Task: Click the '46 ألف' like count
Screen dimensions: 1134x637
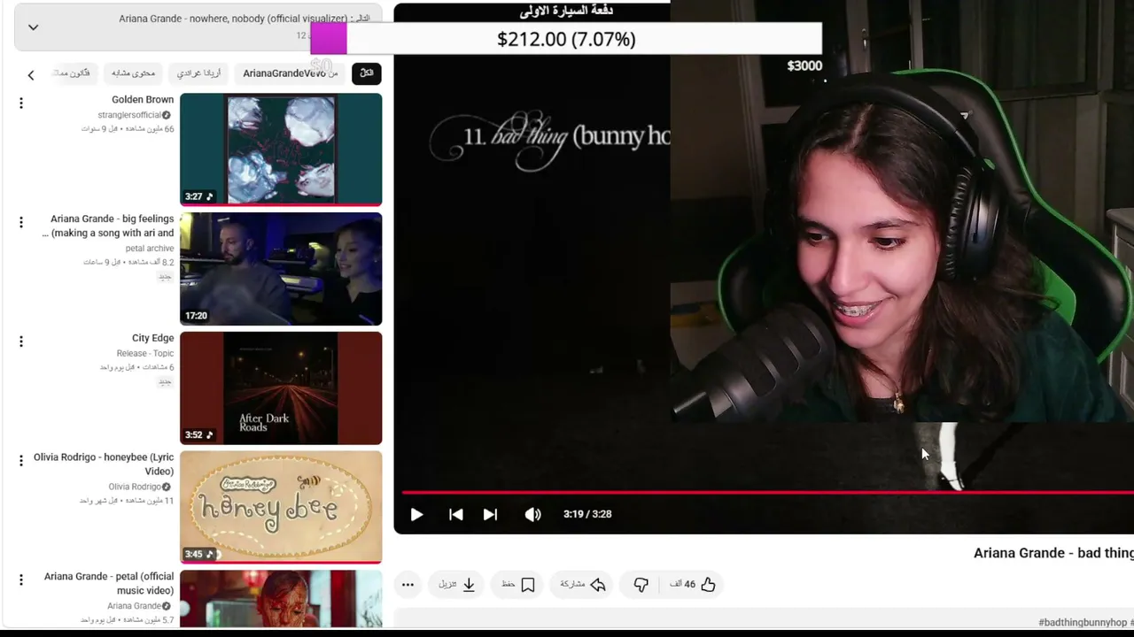Action: [683, 584]
